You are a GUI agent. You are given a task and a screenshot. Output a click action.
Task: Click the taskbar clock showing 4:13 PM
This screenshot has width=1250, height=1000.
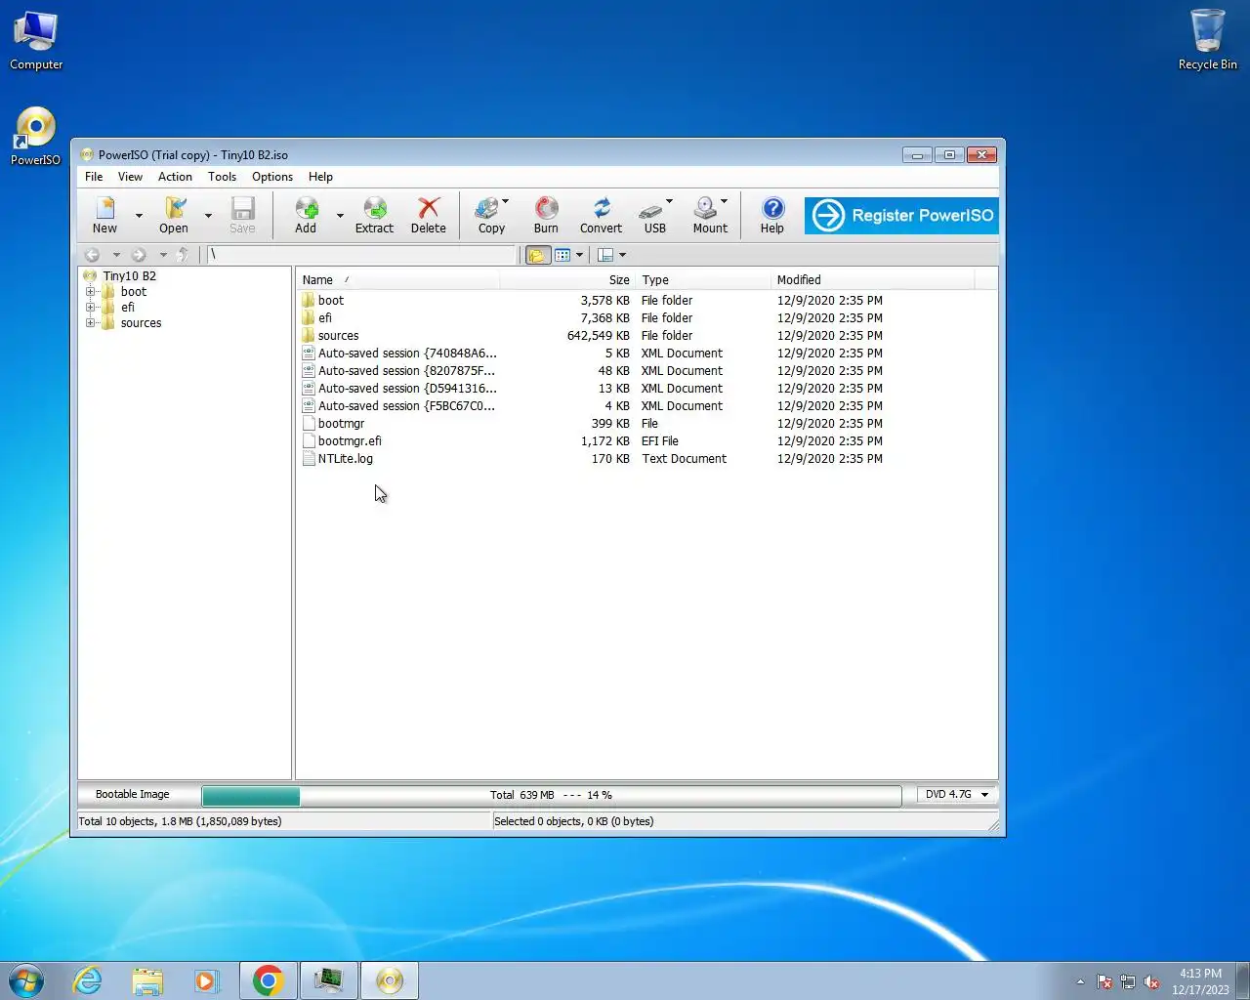[1200, 981]
